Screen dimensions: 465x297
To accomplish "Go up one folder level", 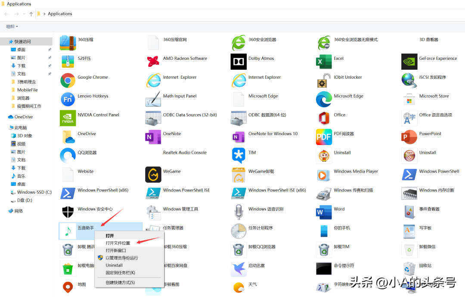I will tap(31, 14).
